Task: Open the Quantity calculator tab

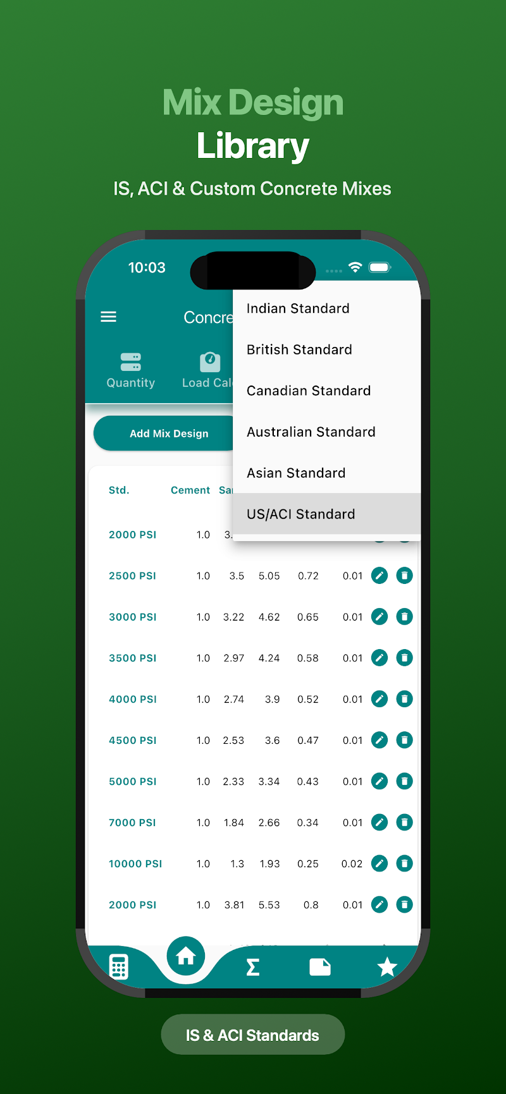Action: pyautogui.click(x=131, y=370)
